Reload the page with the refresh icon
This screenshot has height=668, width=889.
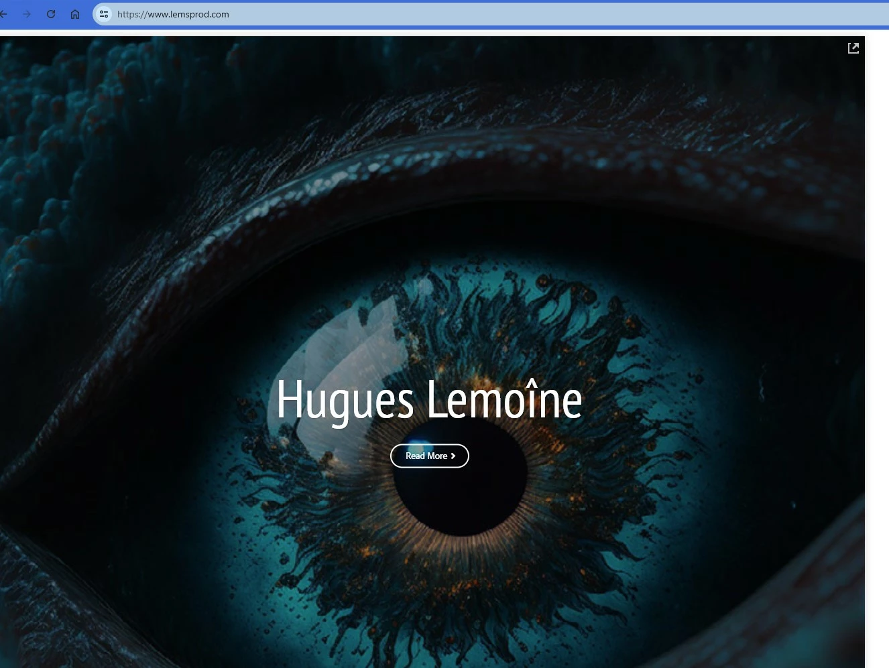click(51, 14)
